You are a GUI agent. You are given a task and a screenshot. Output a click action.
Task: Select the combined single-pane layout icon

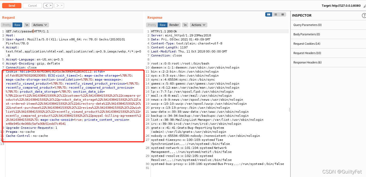click(x=282, y=14)
